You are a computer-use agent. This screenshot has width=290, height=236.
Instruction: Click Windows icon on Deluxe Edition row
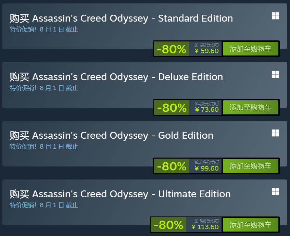click(x=275, y=74)
